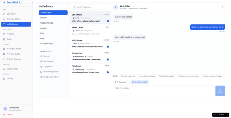The image size is (231, 118).
Task: Open AI Product Writer tool
Action: coord(16,49)
